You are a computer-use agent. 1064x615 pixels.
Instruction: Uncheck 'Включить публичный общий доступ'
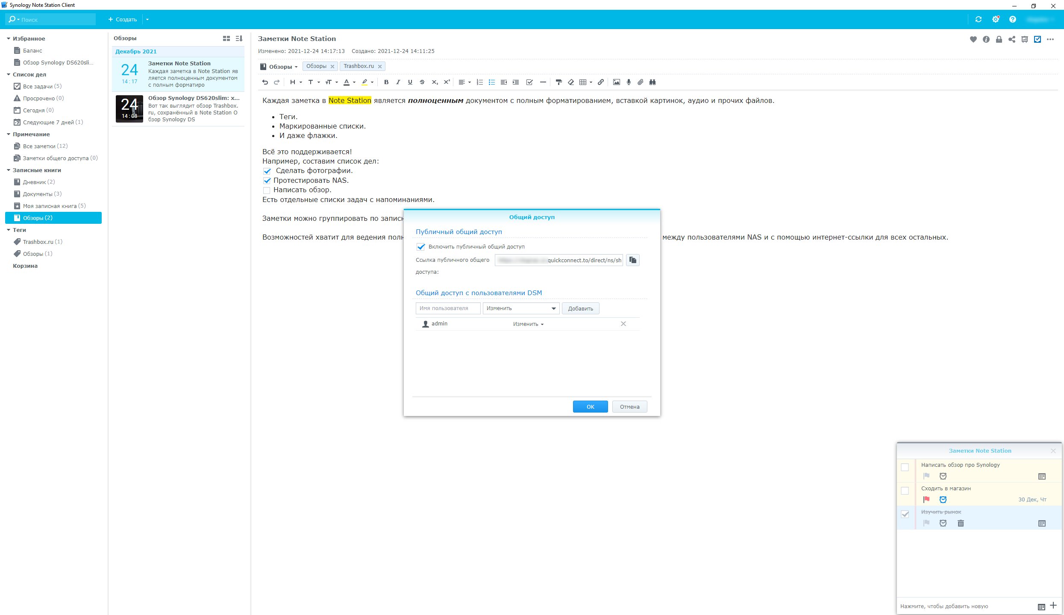(421, 246)
